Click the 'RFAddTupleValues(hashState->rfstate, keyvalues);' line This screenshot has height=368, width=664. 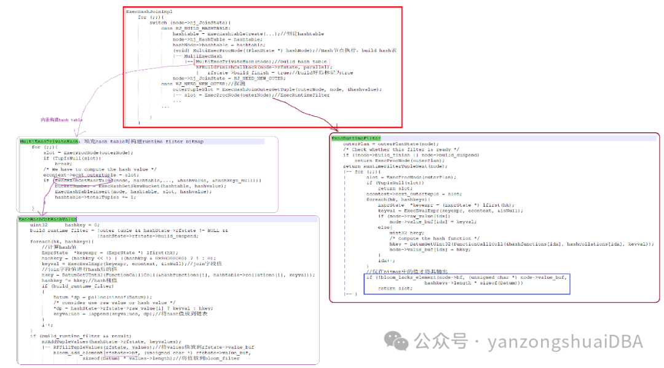pyautogui.click(x=111, y=342)
